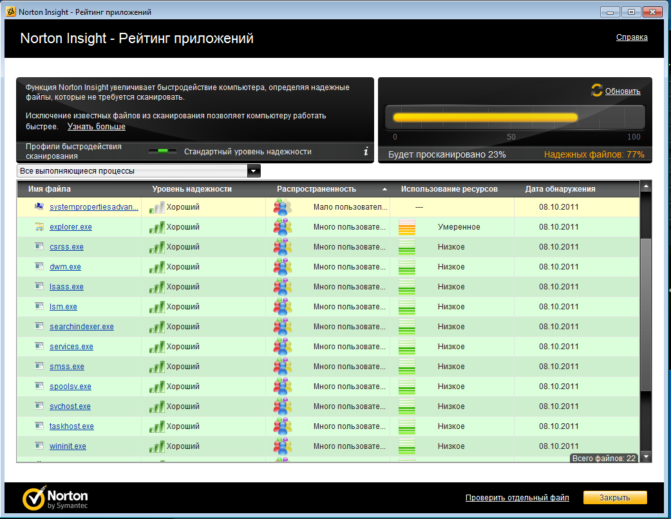Sort by the 'Имя файла' column header
Viewport: 671px width, 519px height.
pos(49,189)
